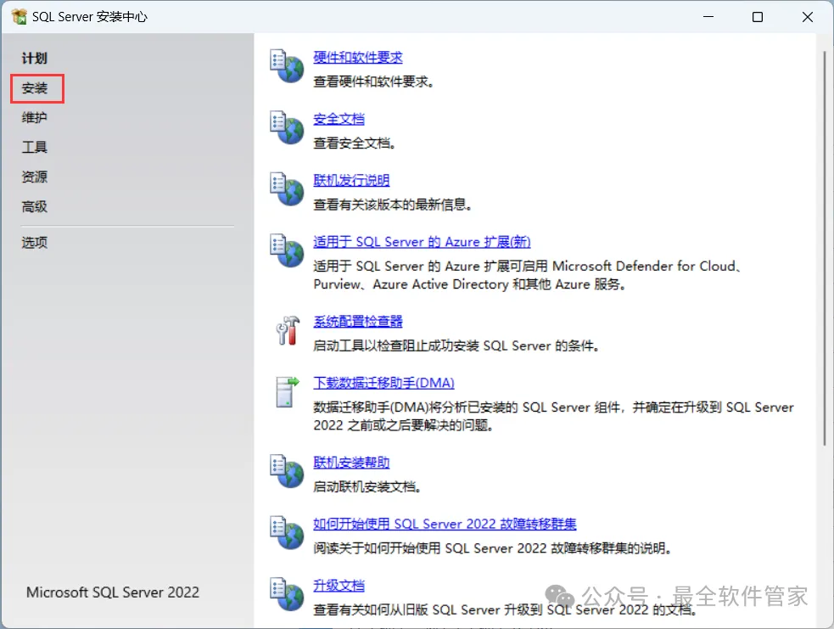The width and height of the screenshot is (834, 629).
Task: Open the 维护 section
Action: 35,118
